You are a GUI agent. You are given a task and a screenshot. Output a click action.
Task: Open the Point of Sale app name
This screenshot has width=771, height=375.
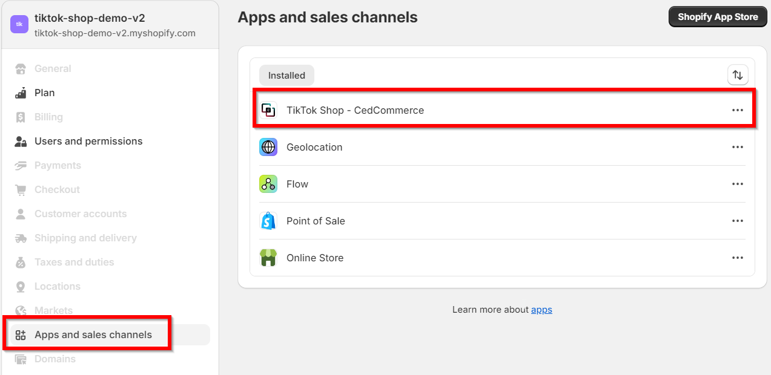pos(316,221)
